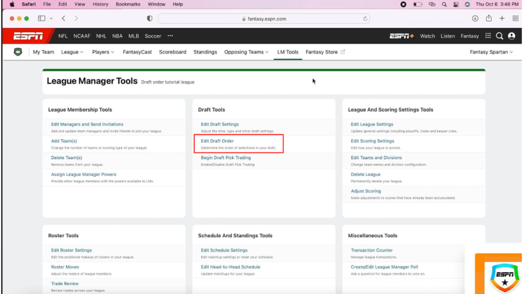Open the Standings tab
This screenshot has width=523, height=294.
coord(205,52)
